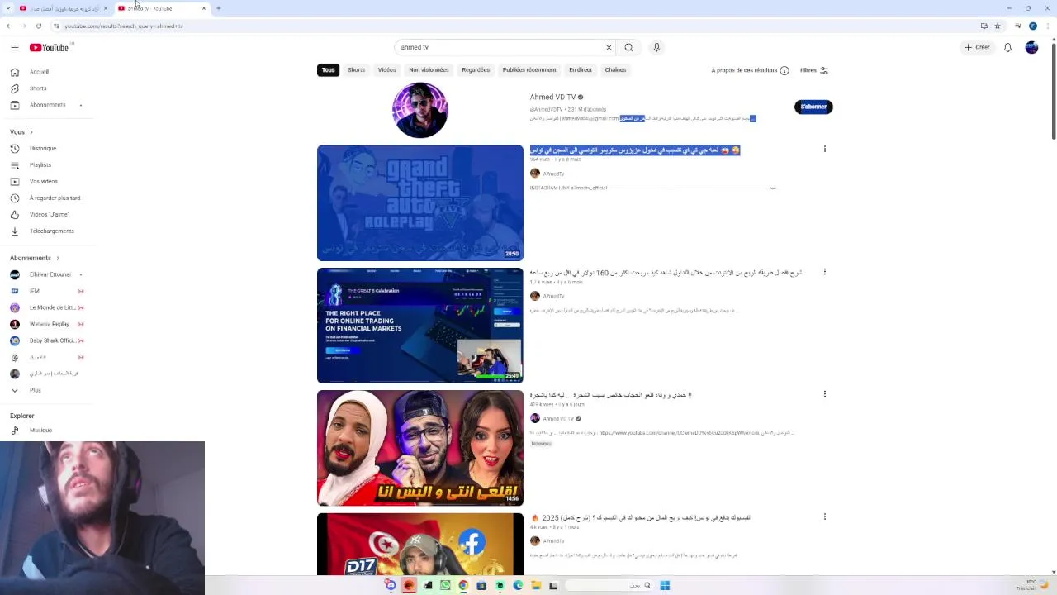This screenshot has height=595, width=1057.
Task: Open Chrome from the taskbar
Action: 463,585
